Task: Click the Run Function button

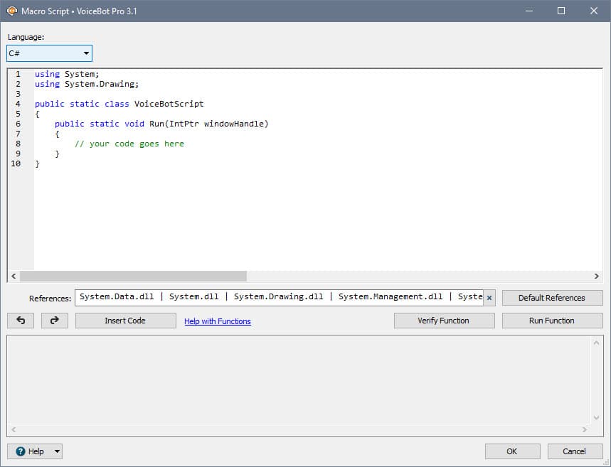Action: point(552,321)
